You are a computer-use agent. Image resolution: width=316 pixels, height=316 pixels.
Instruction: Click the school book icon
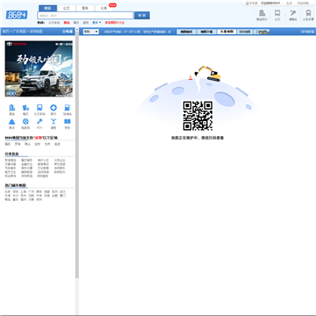point(68,121)
